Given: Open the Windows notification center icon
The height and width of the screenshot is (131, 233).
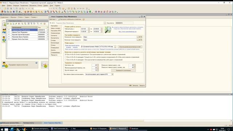Looking at the screenshot, I should point(229,130).
